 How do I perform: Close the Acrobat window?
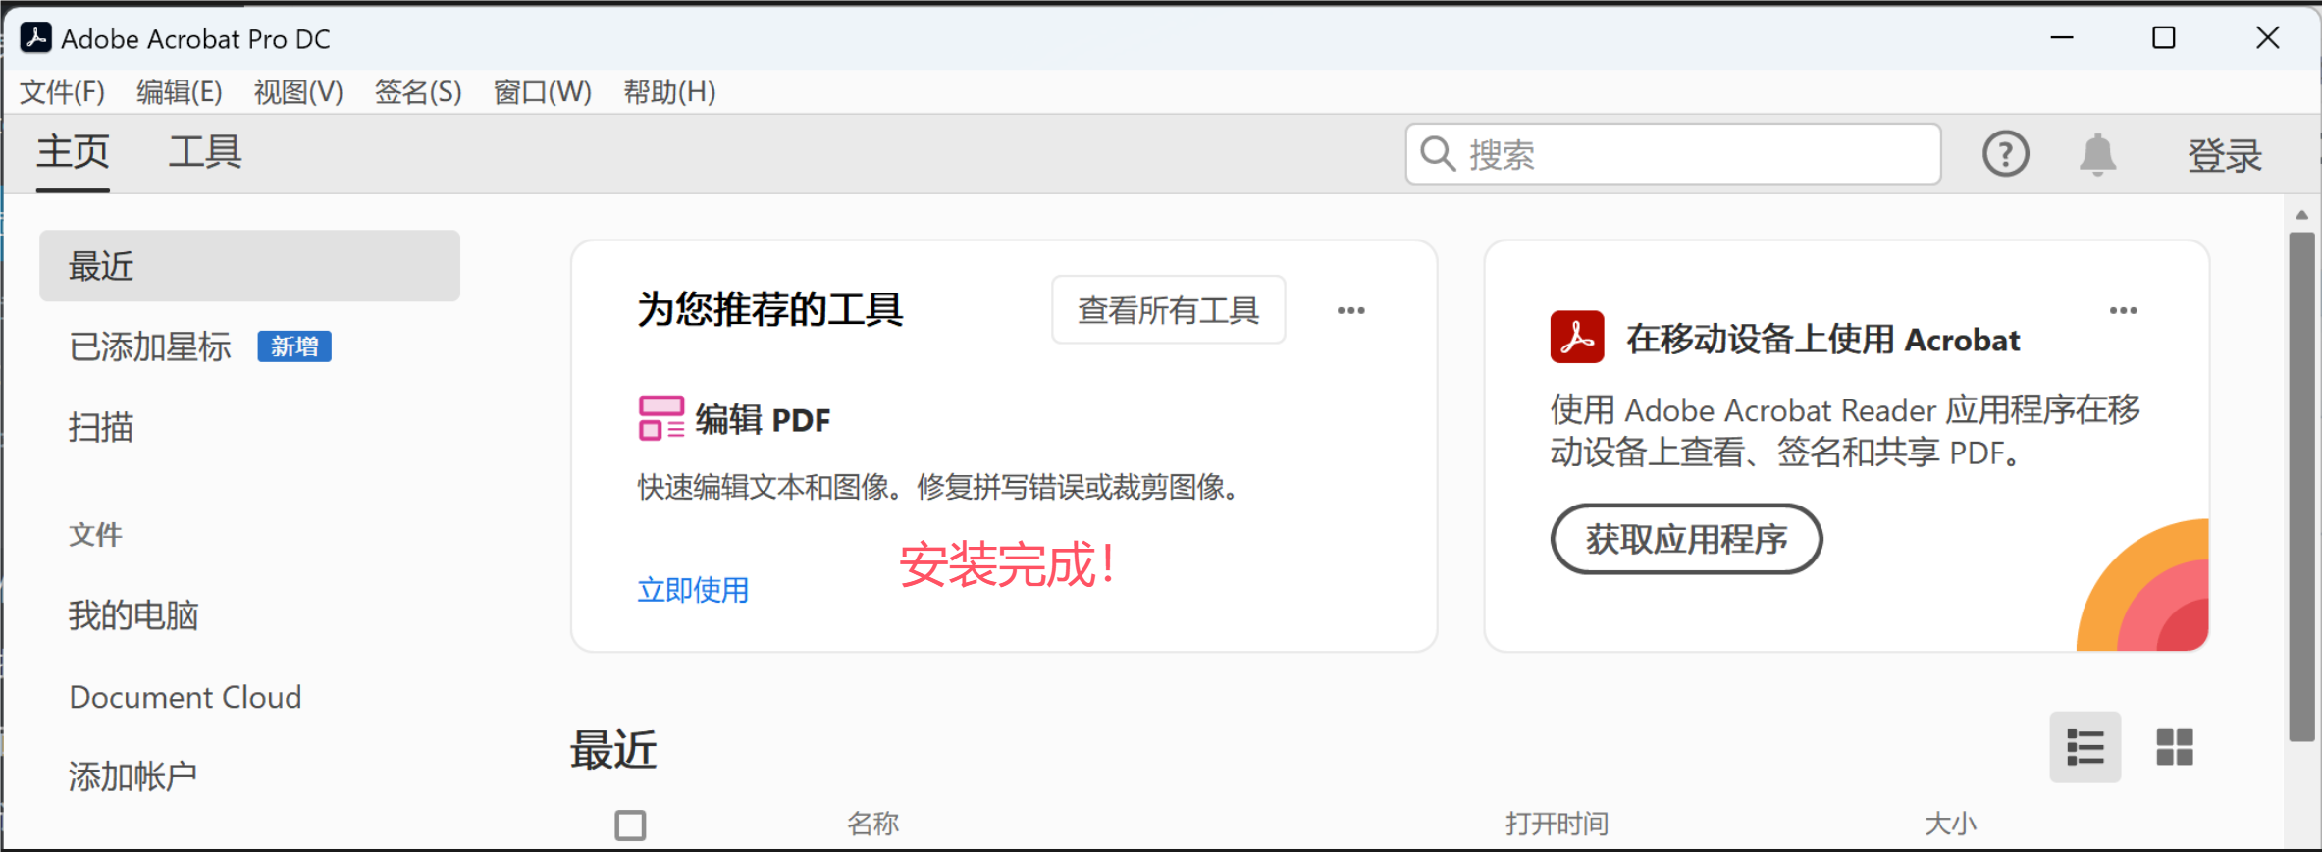click(2267, 38)
